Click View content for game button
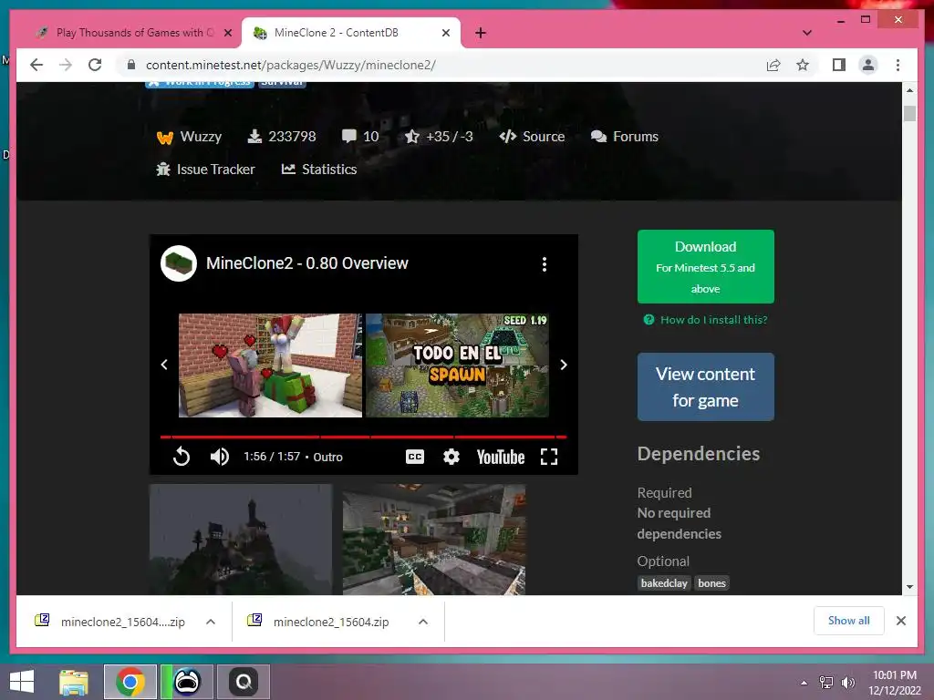This screenshot has width=934, height=700. (x=705, y=386)
